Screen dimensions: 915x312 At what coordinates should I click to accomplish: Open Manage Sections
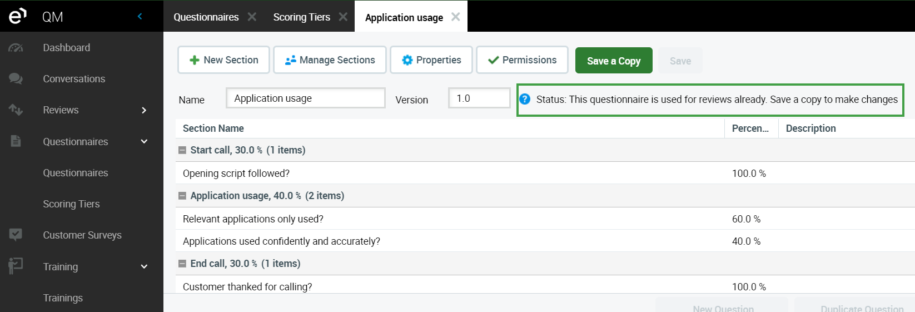pos(330,60)
